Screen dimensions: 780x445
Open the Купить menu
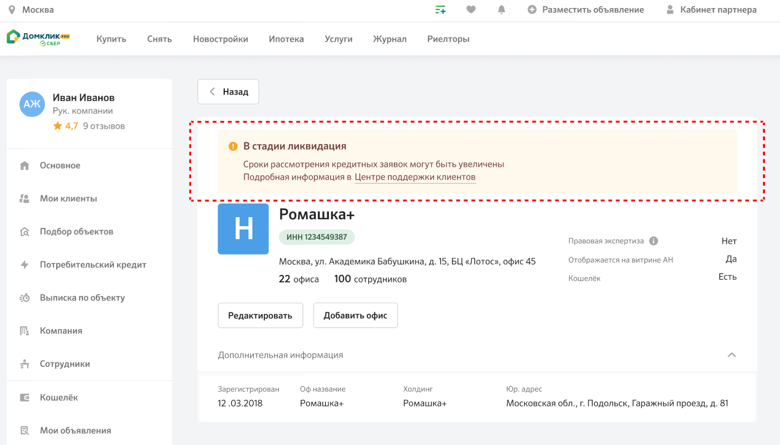[x=111, y=39]
